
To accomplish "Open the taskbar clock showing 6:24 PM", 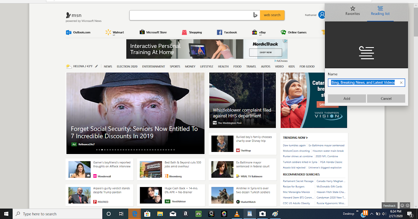I will tap(396, 214).
